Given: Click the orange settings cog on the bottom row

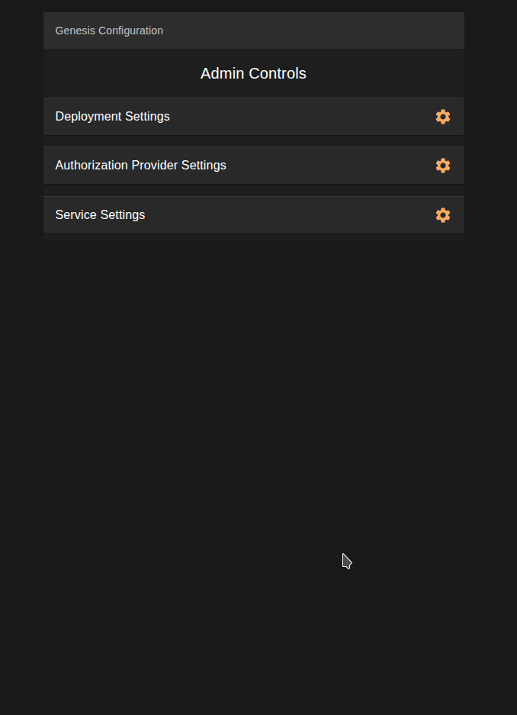Looking at the screenshot, I should [x=443, y=214].
